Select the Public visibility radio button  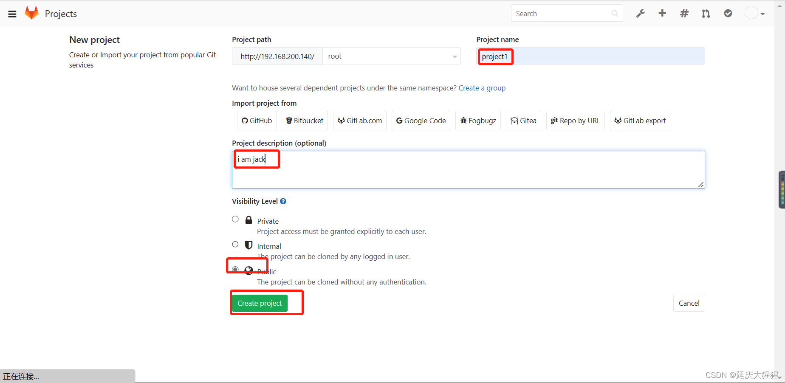[235, 269]
